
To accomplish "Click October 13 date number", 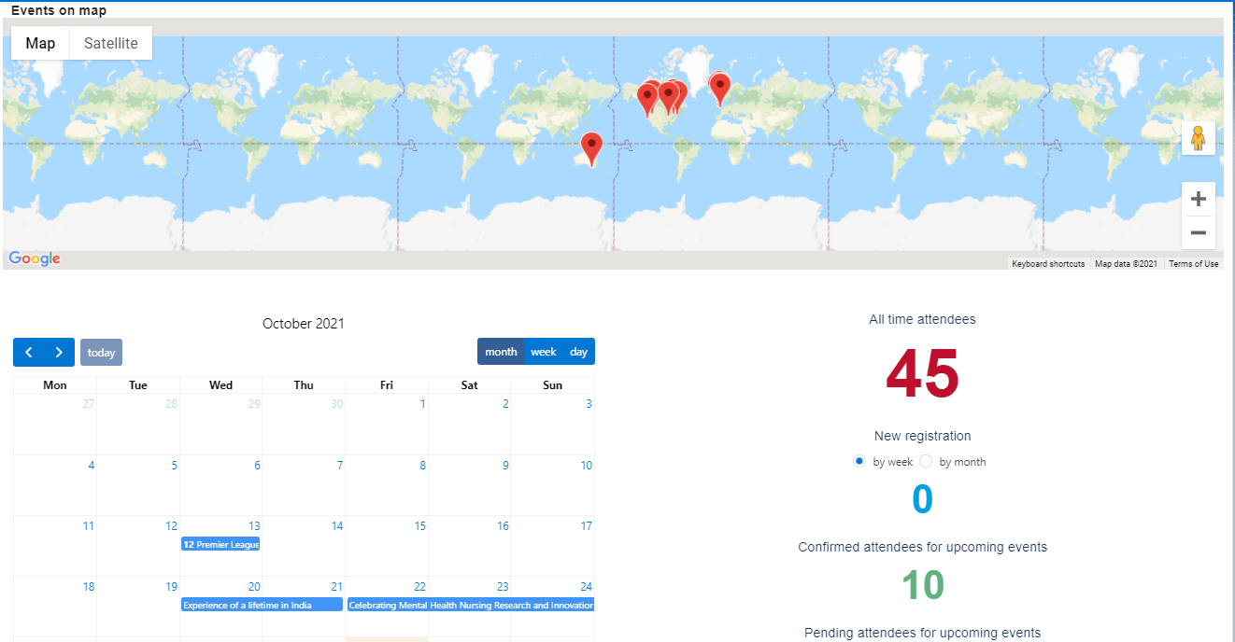I will (x=254, y=526).
